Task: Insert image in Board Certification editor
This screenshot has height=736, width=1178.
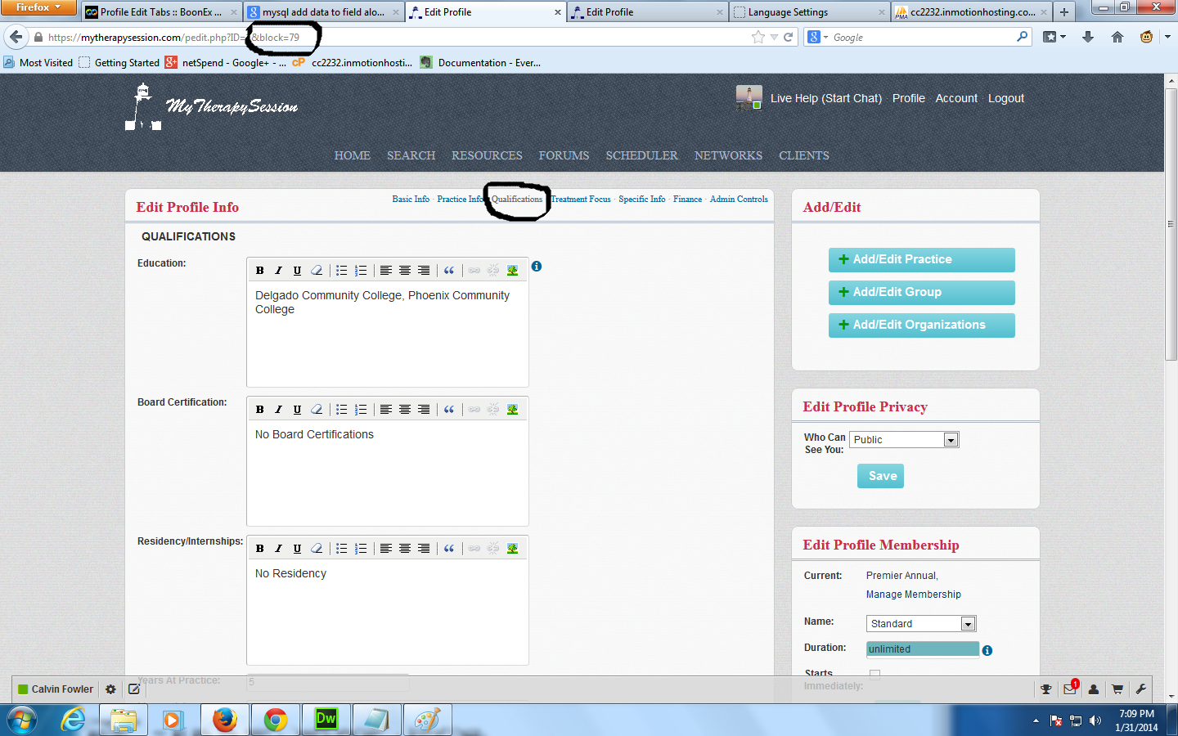Action: 512,410
